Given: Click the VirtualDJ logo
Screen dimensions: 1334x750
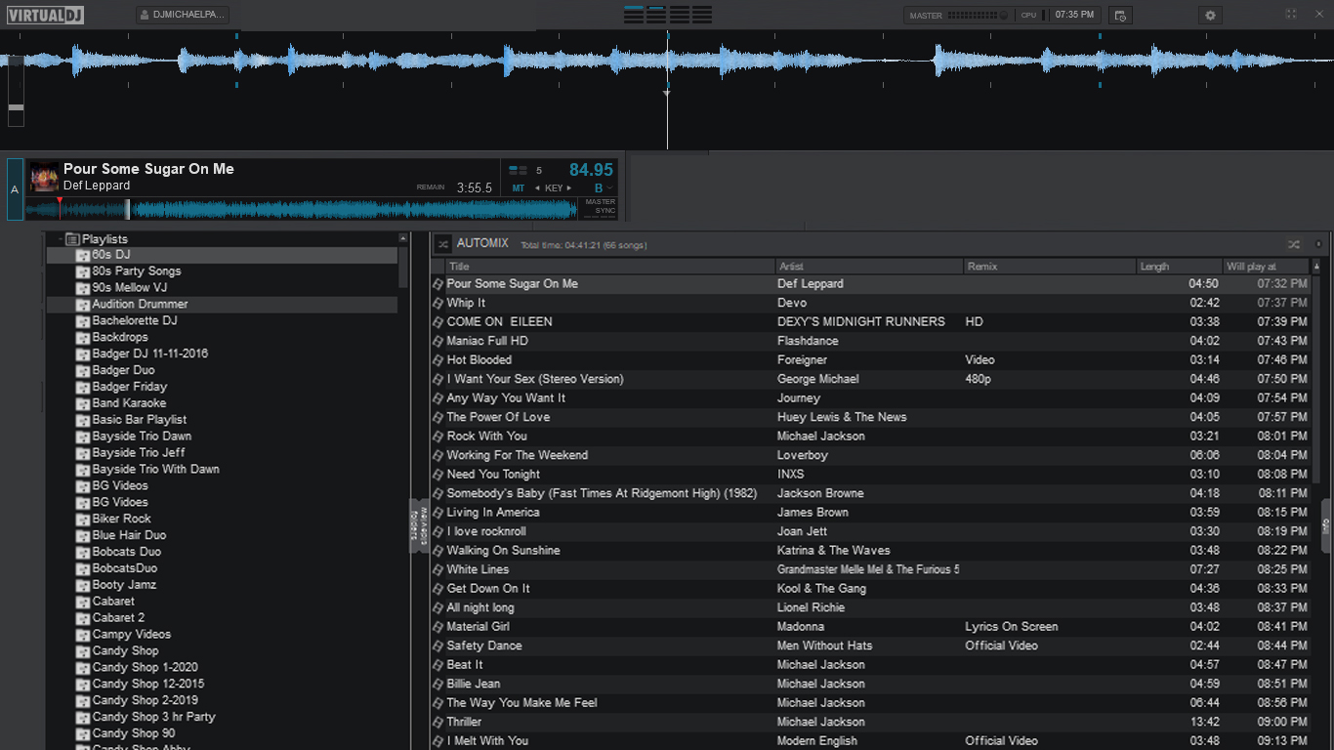Looking at the screenshot, I should pyautogui.click(x=46, y=15).
